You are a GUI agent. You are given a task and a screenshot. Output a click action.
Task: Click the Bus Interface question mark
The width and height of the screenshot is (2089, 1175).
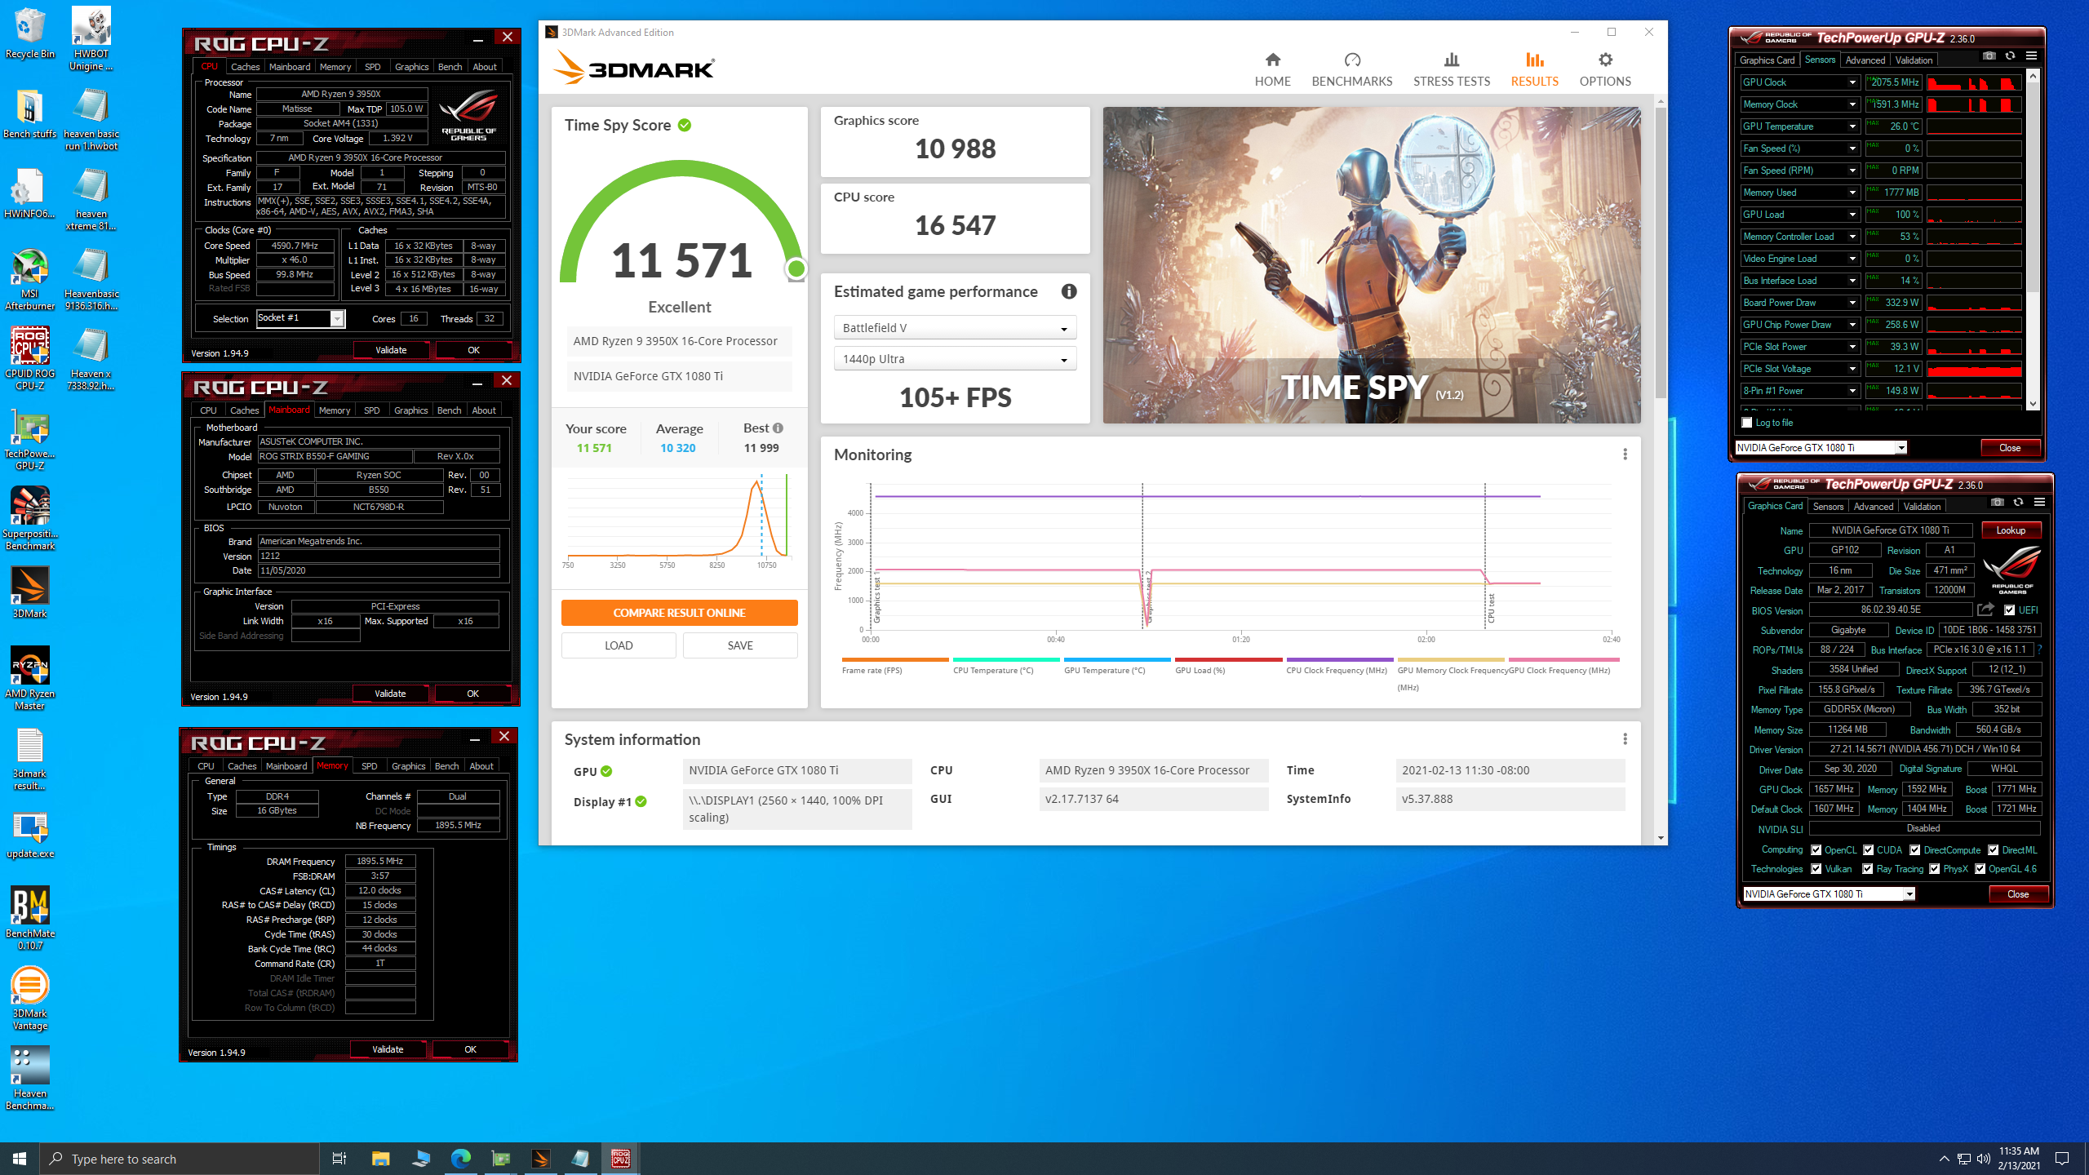pyautogui.click(x=2039, y=650)
